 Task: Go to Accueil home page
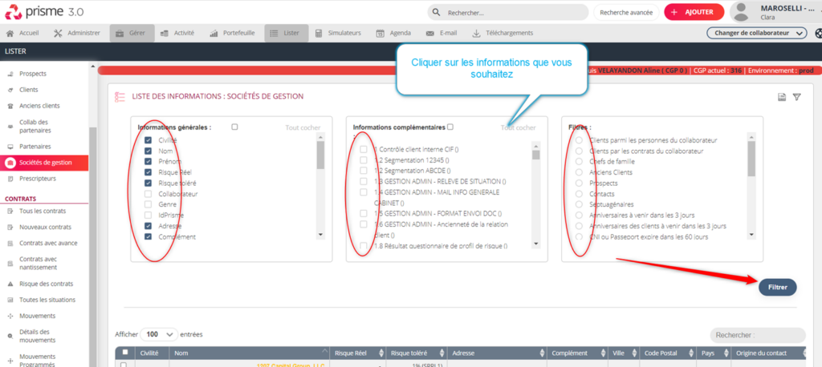(x=22, y=33)
